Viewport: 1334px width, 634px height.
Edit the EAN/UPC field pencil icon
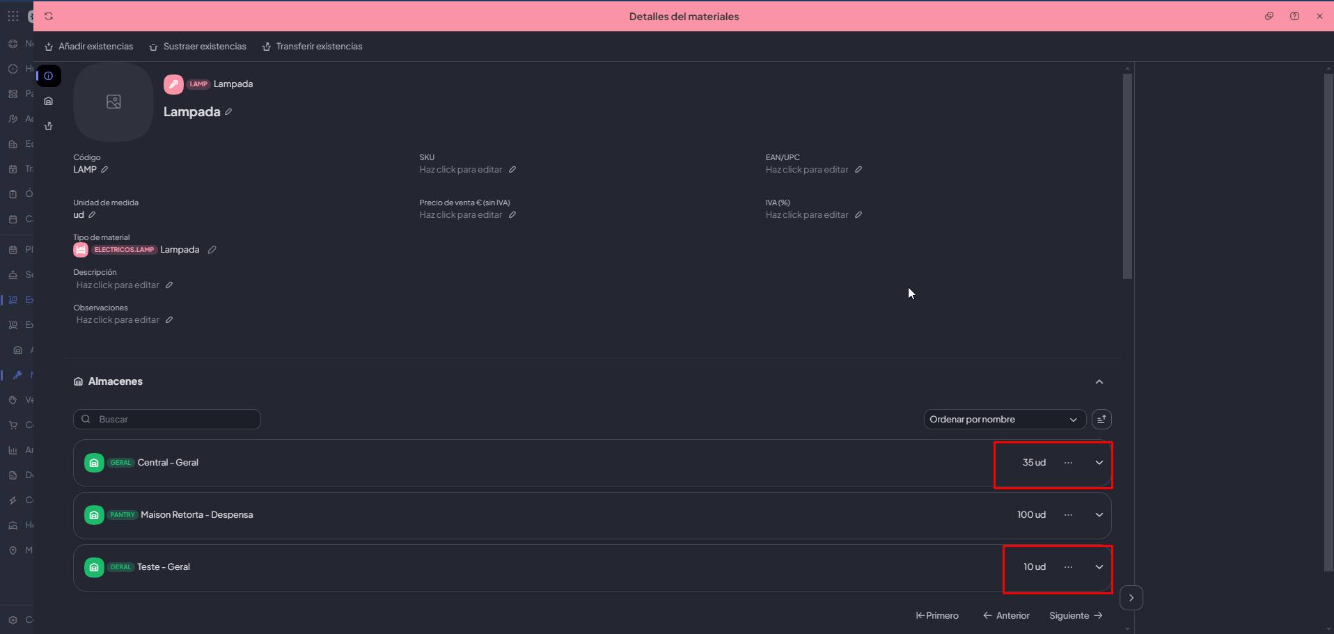click(858, 170)
